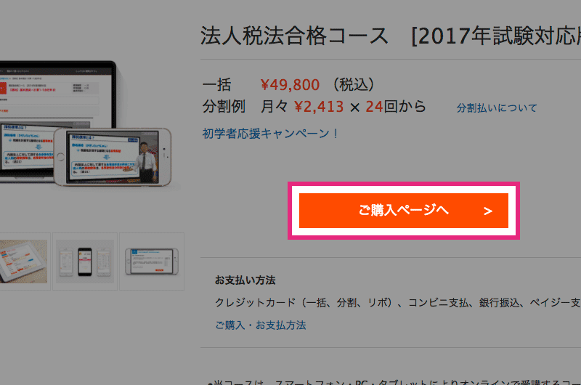Click the お支払い方法 heading
Viewport: 581px width, 385px height.
245,280
